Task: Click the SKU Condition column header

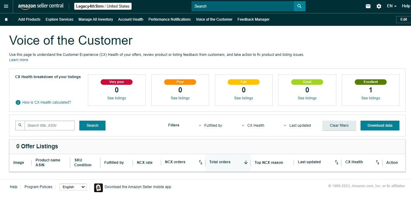Action: click(83, 163)
